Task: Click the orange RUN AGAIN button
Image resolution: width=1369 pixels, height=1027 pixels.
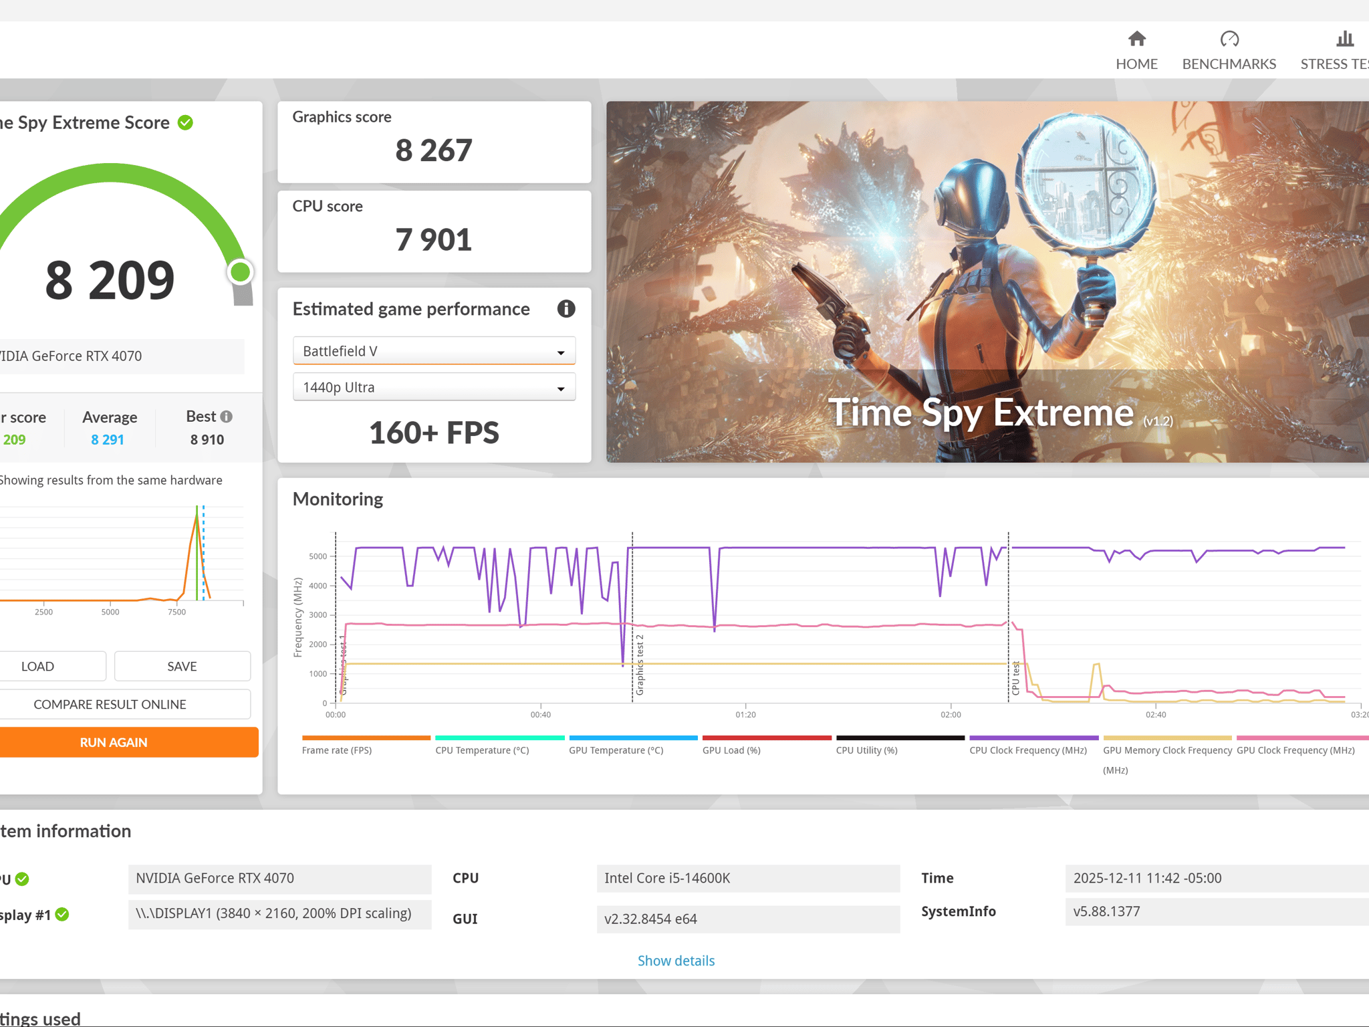Action: click(128, 743)
